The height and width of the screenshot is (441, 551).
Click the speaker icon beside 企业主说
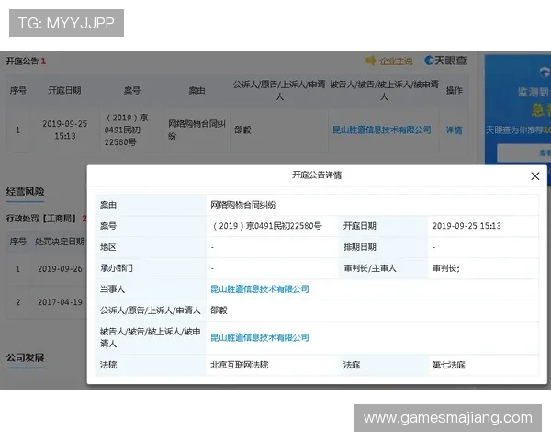pos(370,61)
